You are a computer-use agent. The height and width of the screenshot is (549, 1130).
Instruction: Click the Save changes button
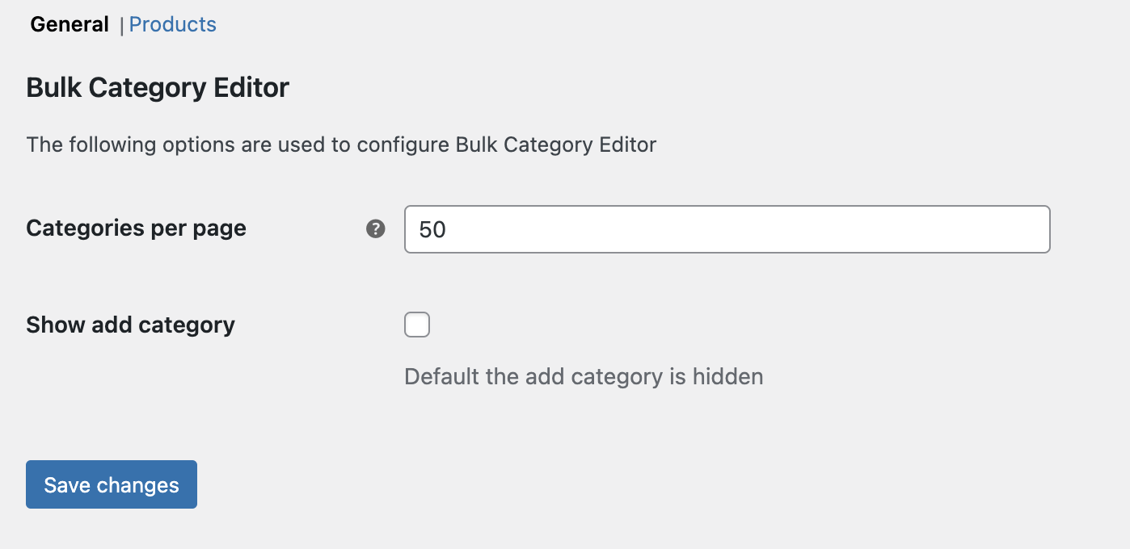coord(112,484)
